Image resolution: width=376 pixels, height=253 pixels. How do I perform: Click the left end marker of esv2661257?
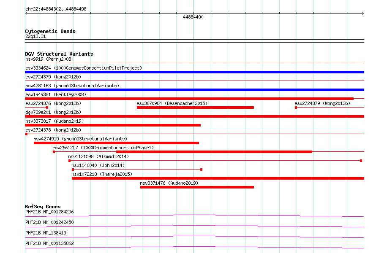[54, 152]
